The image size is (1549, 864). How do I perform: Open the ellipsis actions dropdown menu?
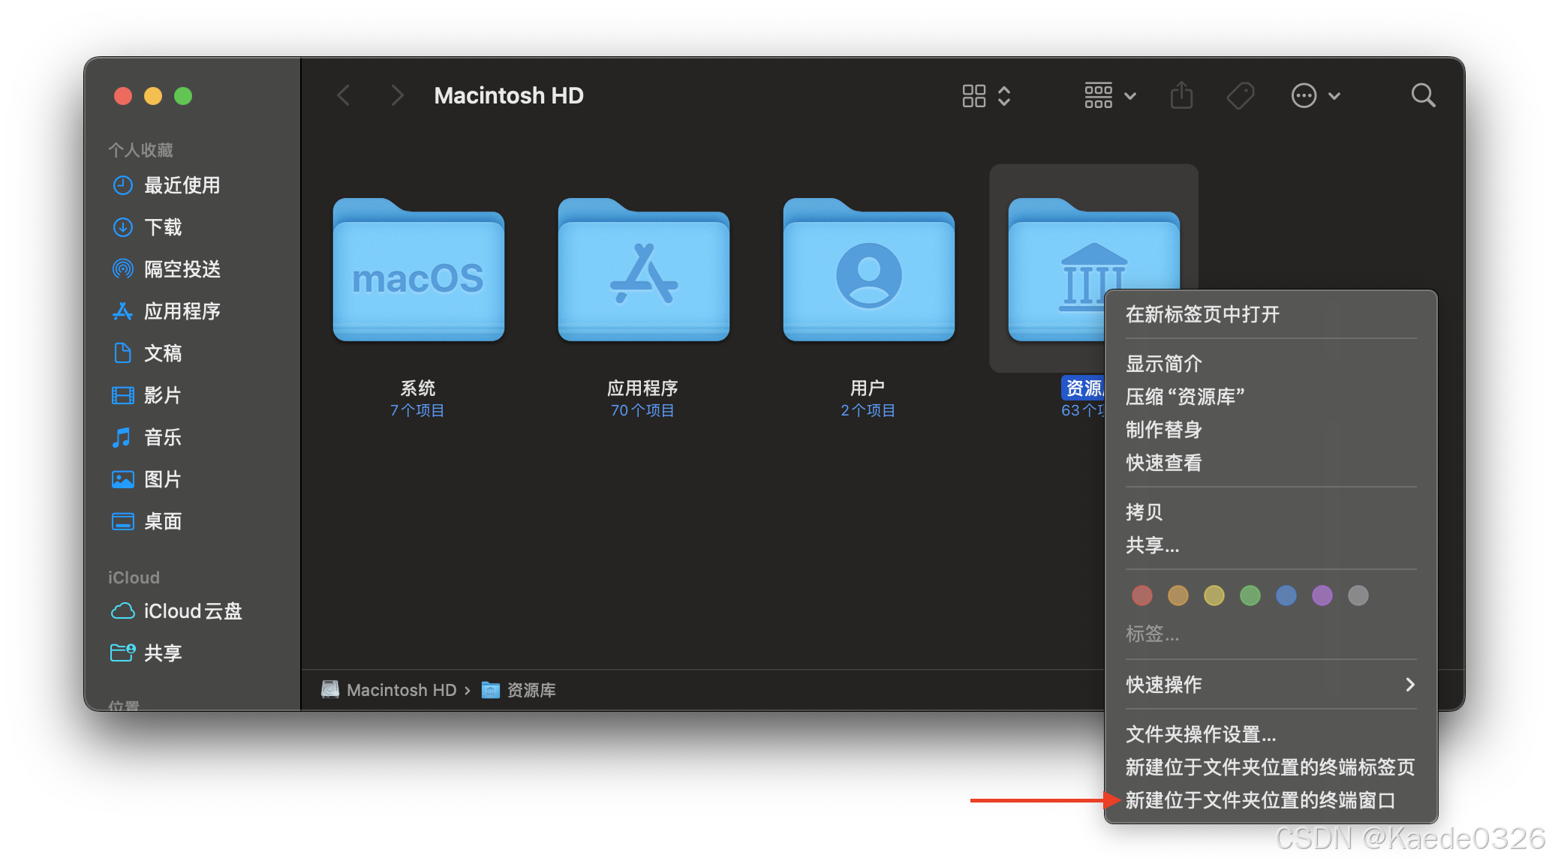(x=1315, y=96)
